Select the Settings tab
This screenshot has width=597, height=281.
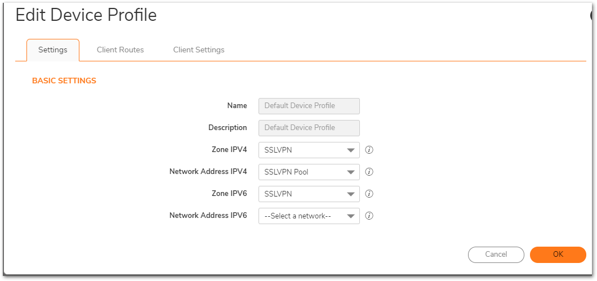tap(53, 50)
